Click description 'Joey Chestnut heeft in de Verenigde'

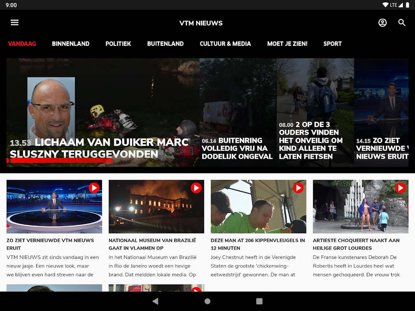tap(253, 266)
